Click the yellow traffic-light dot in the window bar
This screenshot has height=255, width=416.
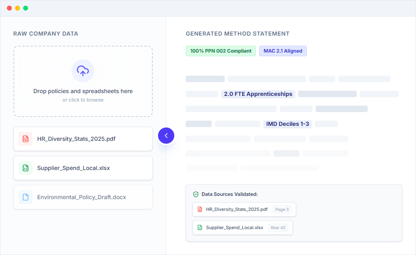17,7
